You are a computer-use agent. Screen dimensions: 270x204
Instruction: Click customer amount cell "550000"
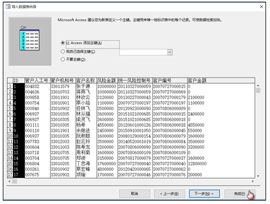195,130
